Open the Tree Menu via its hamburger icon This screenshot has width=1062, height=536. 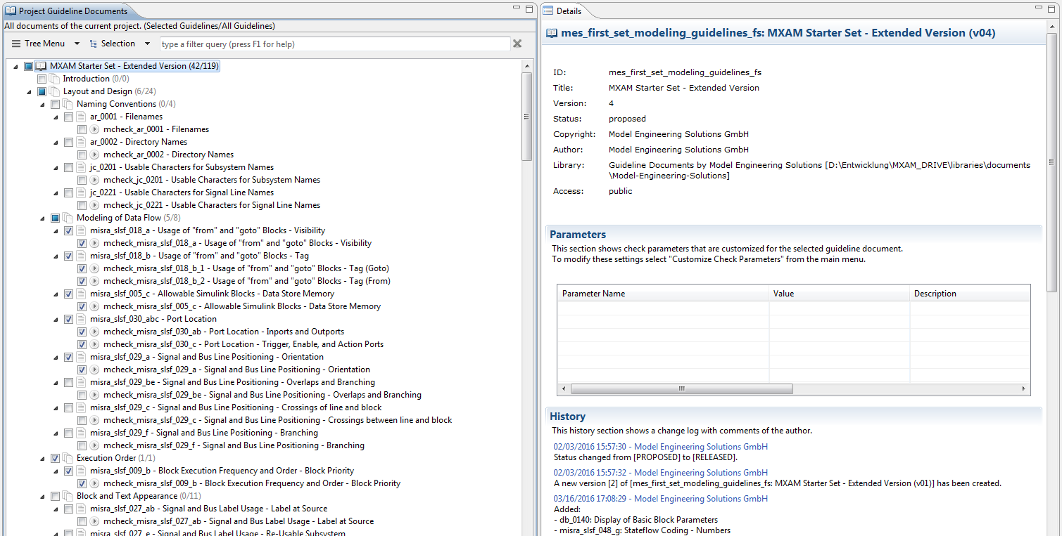15,43
